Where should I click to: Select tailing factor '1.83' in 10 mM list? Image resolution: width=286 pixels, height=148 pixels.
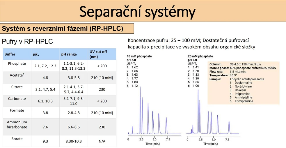click(135, 82)
